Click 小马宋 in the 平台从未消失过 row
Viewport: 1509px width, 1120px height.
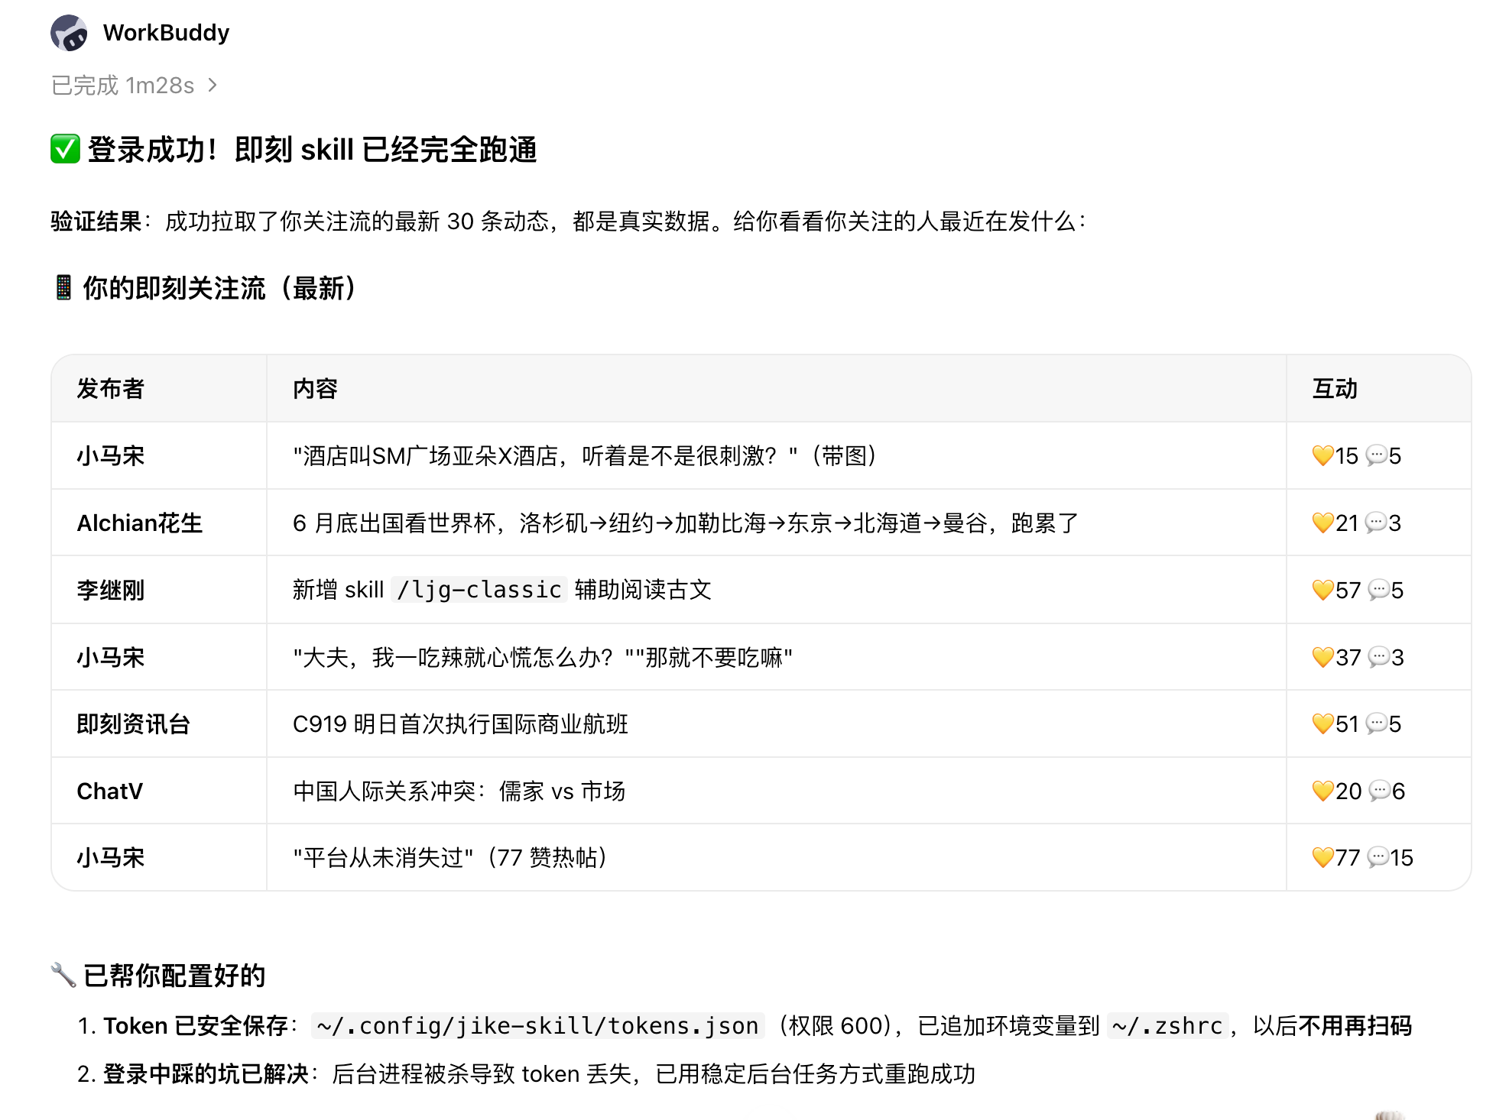(x=110, y=857)
